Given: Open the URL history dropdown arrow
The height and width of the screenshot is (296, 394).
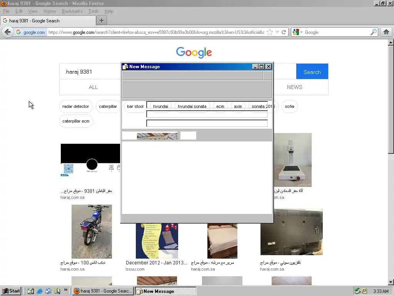Looking at the screenshot, I should 277,32.
